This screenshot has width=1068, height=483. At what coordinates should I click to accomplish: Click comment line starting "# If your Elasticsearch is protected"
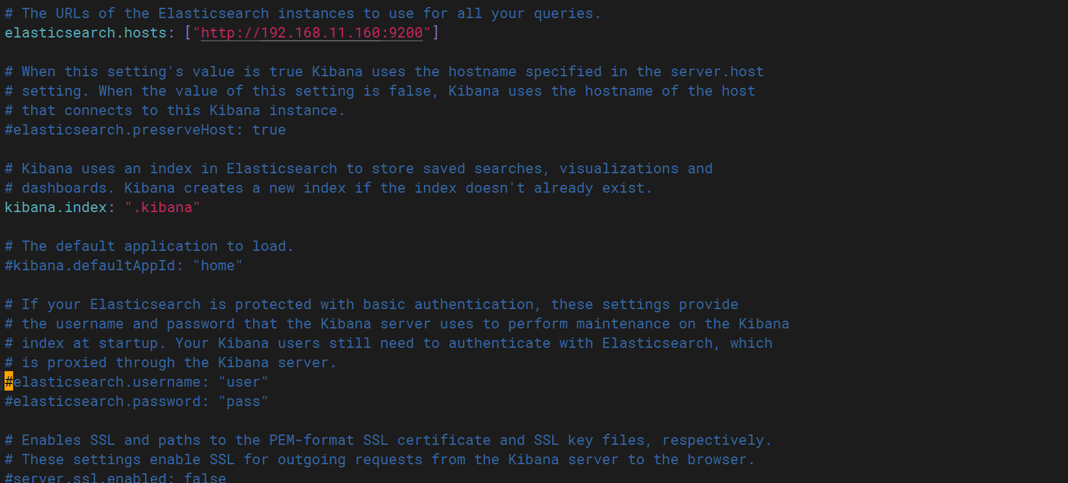point(372,305)
